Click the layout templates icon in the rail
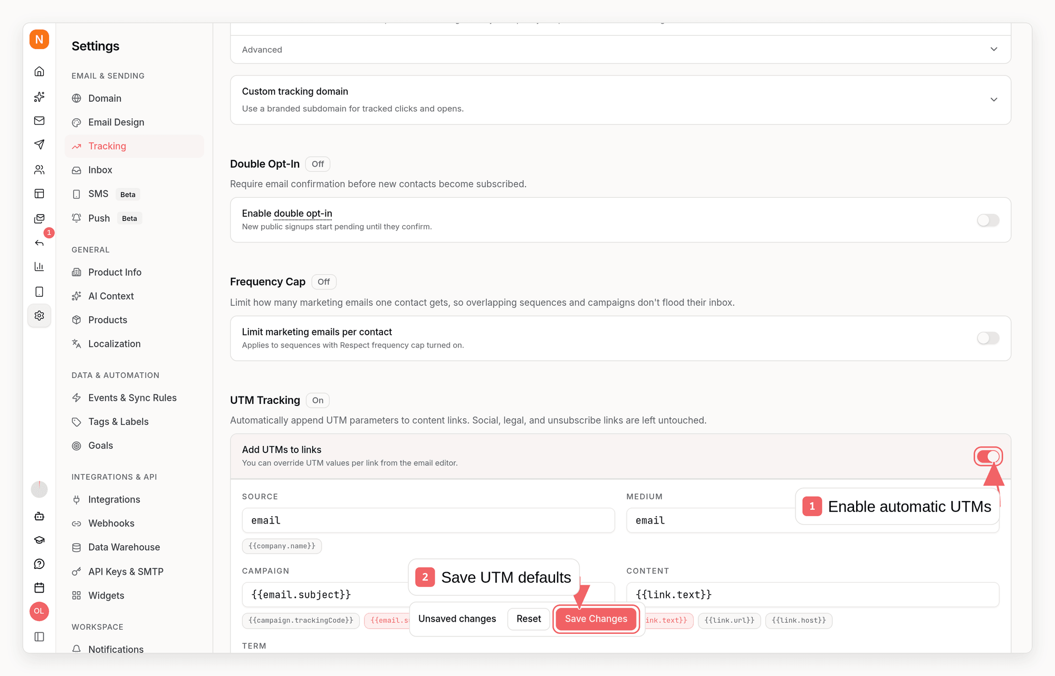This screenshot has width=1055, height=676. pos(39,194)
